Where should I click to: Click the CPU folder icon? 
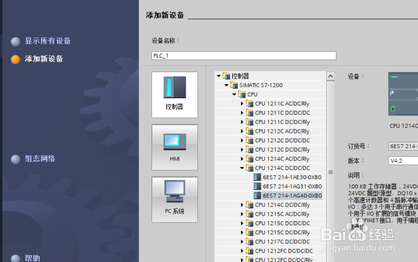(242, 94)
